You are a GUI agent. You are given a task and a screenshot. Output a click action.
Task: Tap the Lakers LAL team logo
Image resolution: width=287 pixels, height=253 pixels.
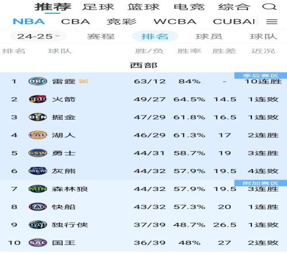[x=38, y=135]
